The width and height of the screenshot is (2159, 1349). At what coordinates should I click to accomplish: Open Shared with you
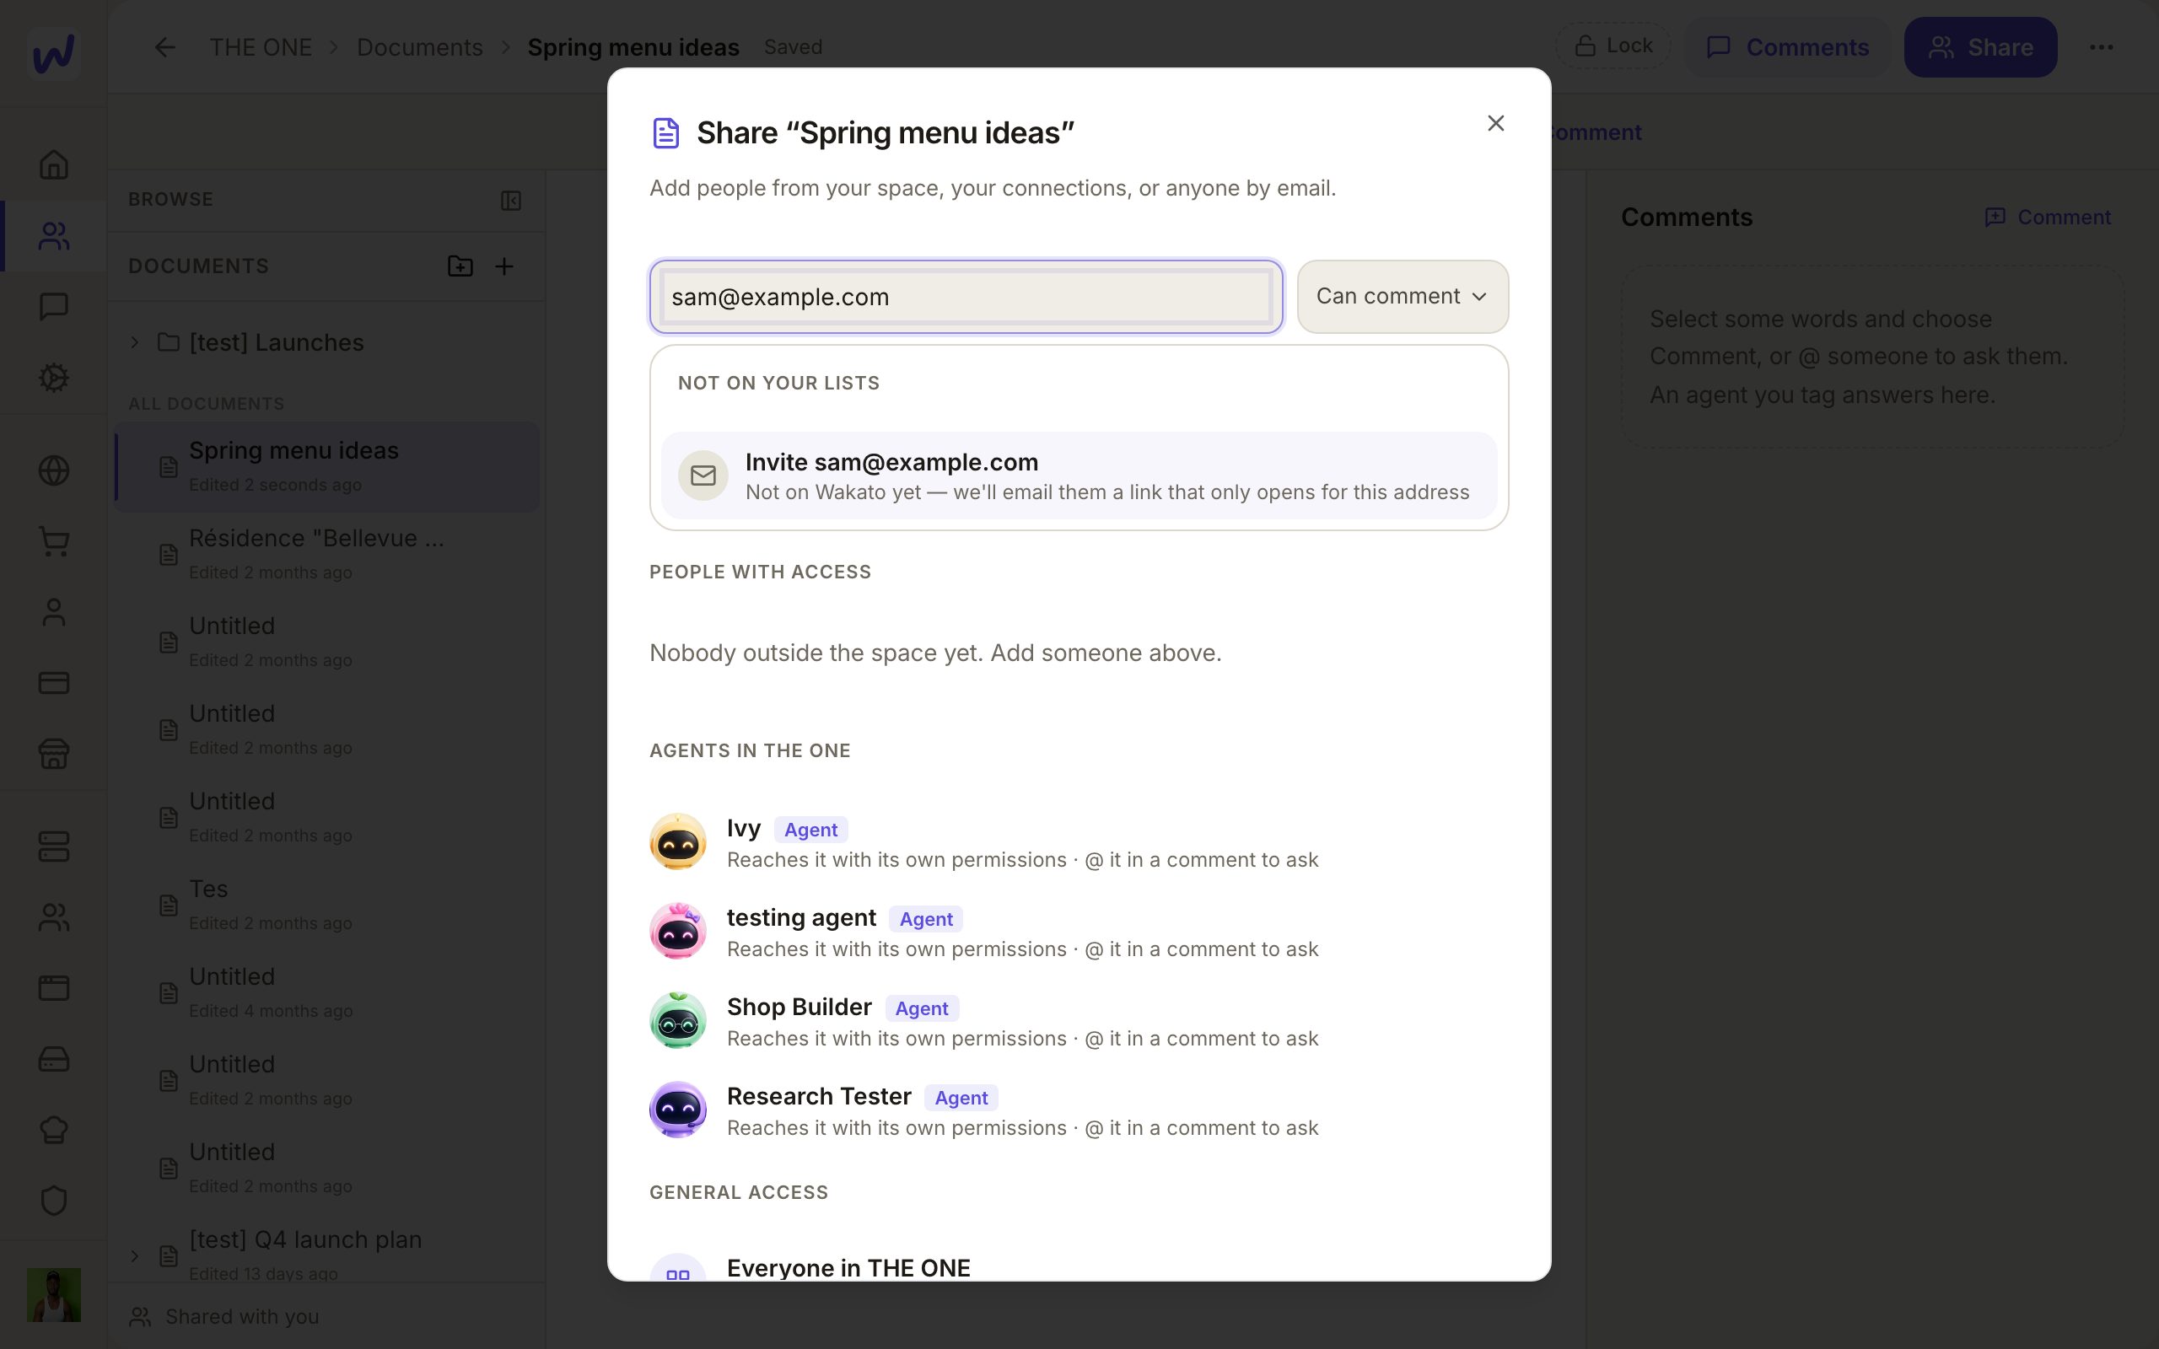pos(224,1317)
